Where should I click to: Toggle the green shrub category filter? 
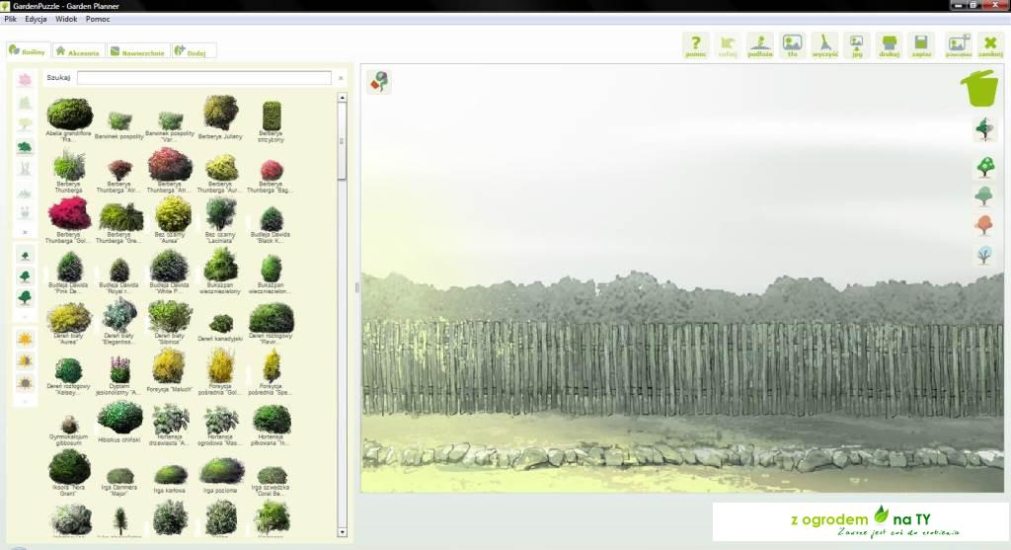25,147
